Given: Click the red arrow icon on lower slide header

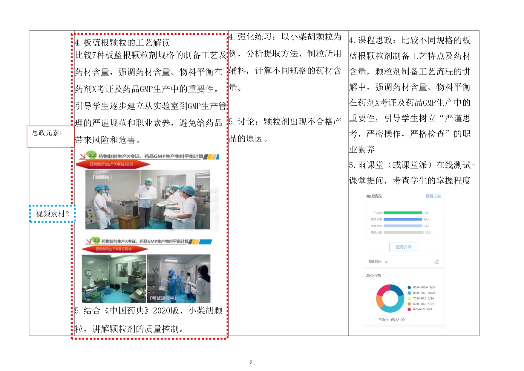Looking at the screenshot, I should point(88,241).
